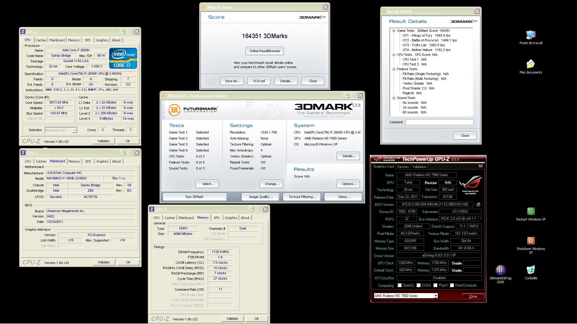Select GT4 - Mother Nature result row
Viewport: 577px width, 324px height.
426,50
